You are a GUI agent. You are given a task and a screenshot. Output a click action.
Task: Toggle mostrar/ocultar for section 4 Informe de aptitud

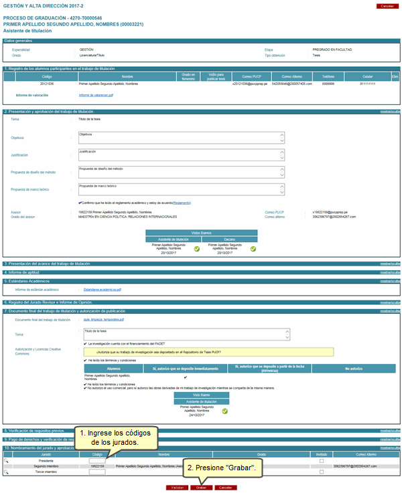click(390, 272)
